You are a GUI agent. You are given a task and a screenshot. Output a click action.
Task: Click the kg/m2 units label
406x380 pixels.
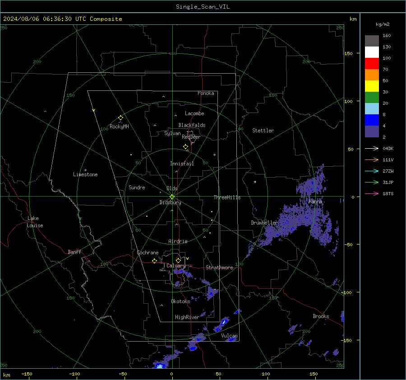pyautogui.click(x=383, y=24)
